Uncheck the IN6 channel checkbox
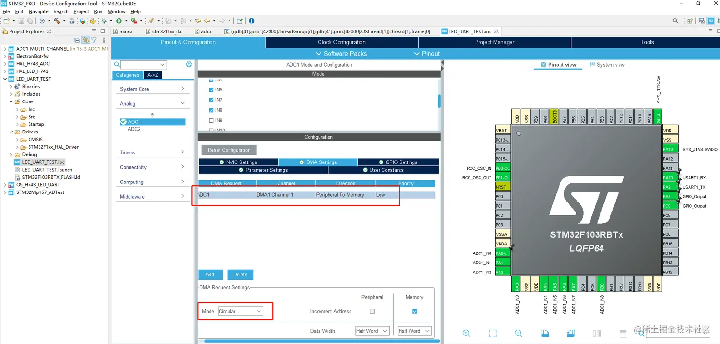Viewport: 720px width, 344px height. tap(211, 90)
